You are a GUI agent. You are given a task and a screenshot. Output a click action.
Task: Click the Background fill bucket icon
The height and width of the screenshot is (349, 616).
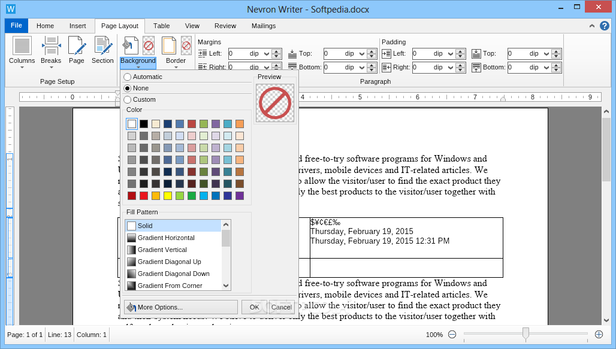131,45
